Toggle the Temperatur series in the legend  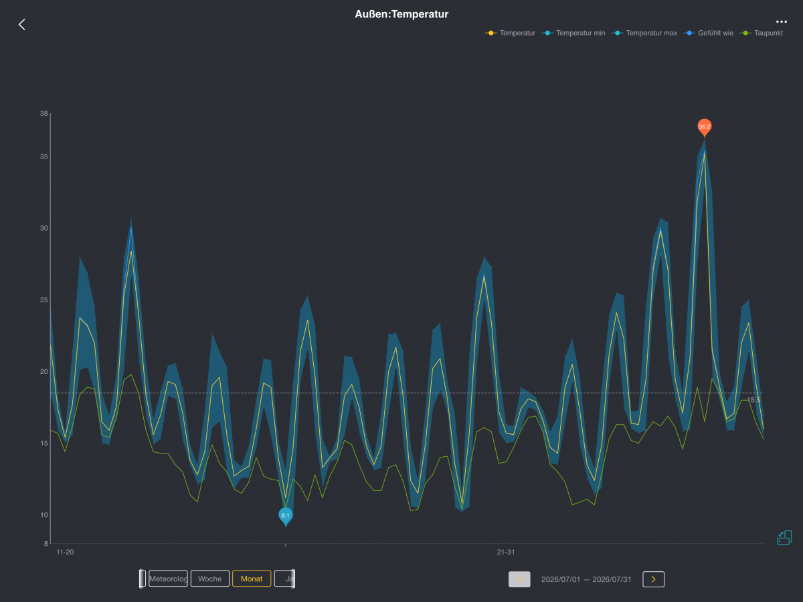click(510, 33)
